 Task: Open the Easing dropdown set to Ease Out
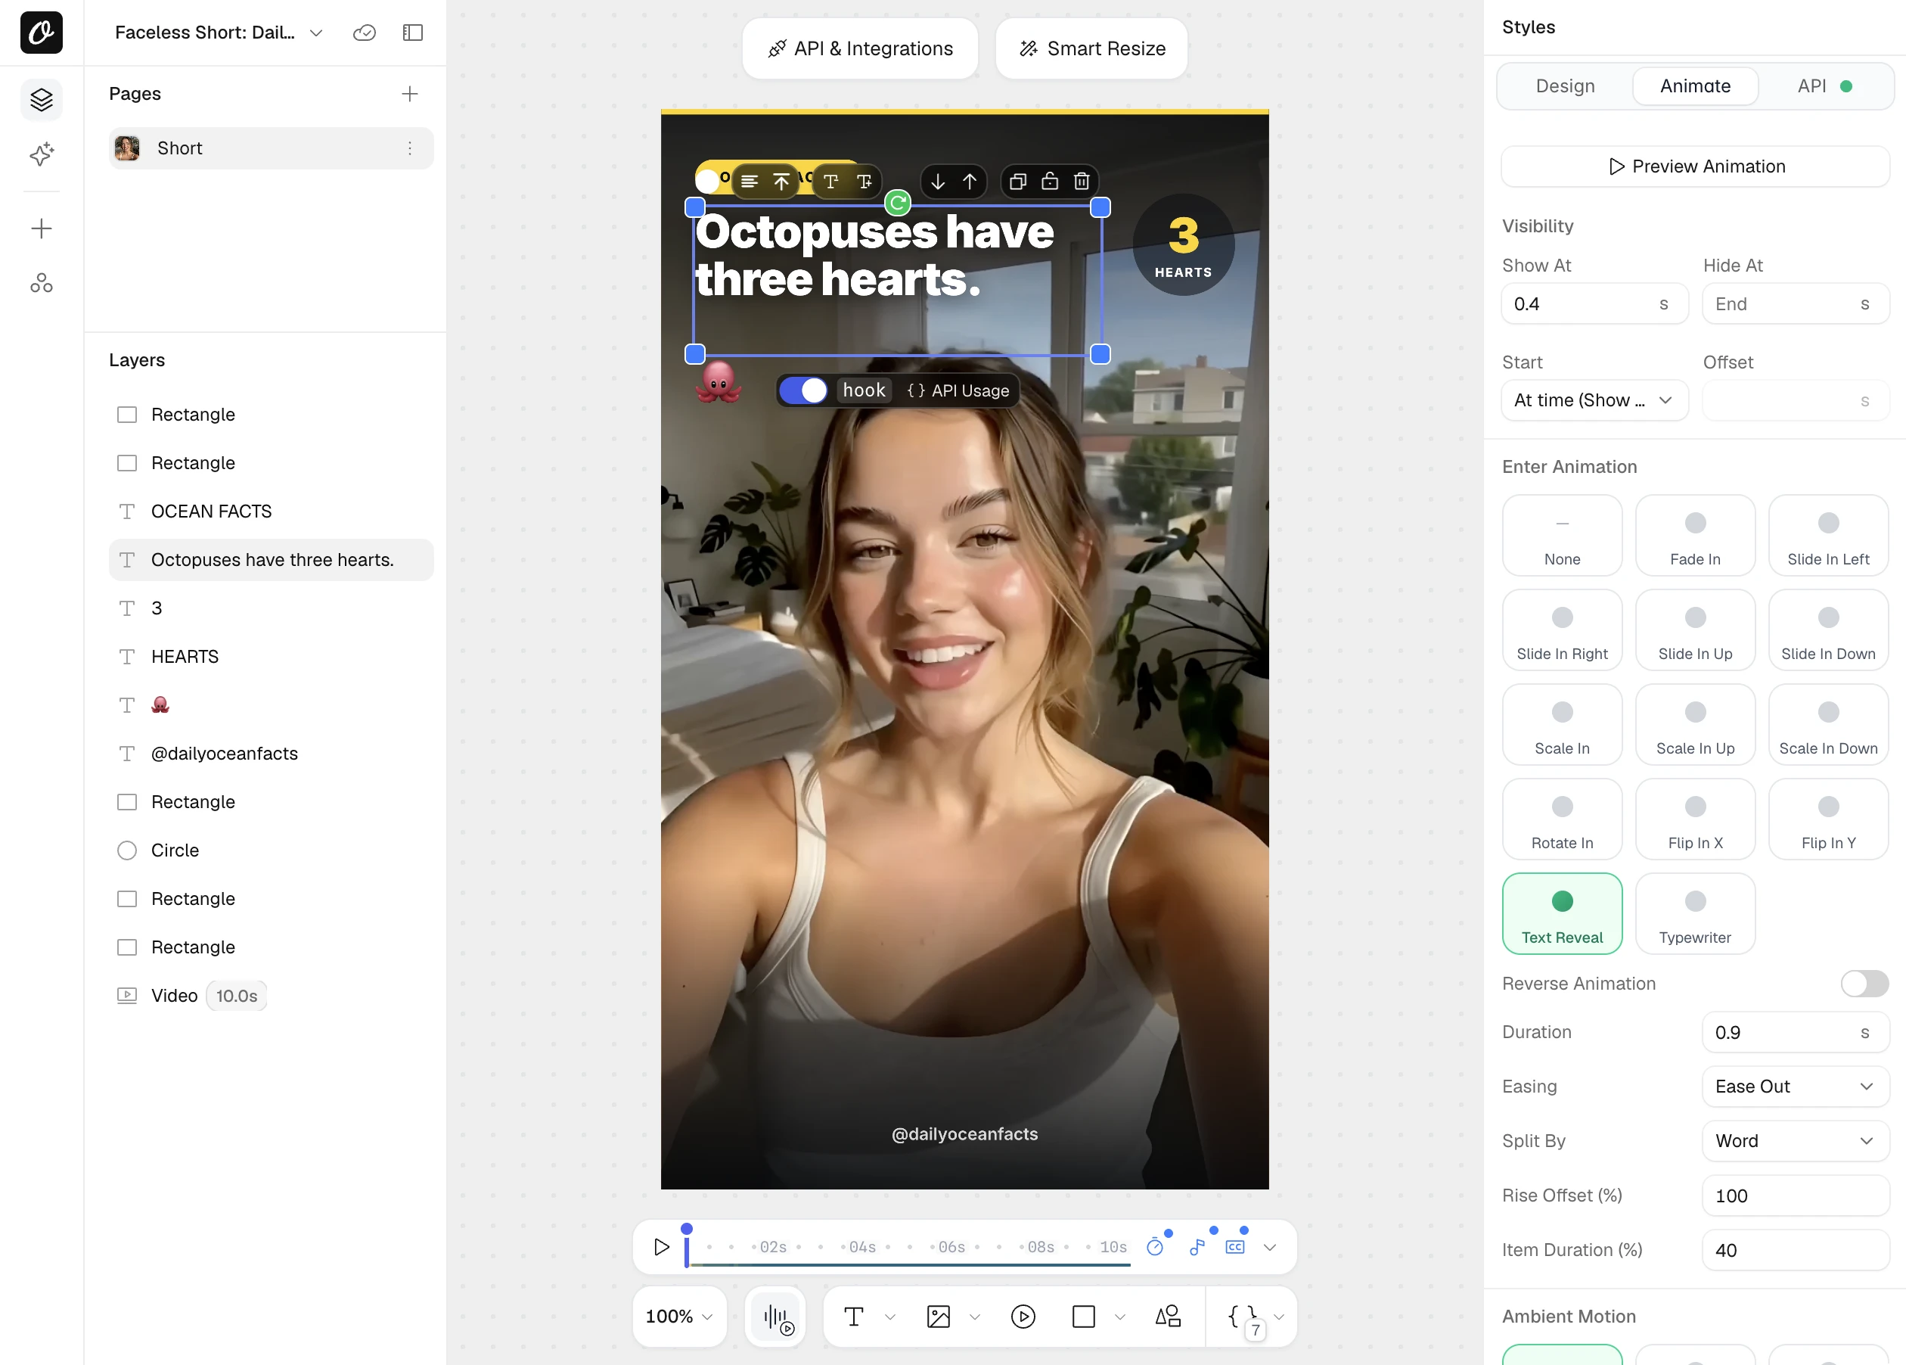pos(1795,1087)
